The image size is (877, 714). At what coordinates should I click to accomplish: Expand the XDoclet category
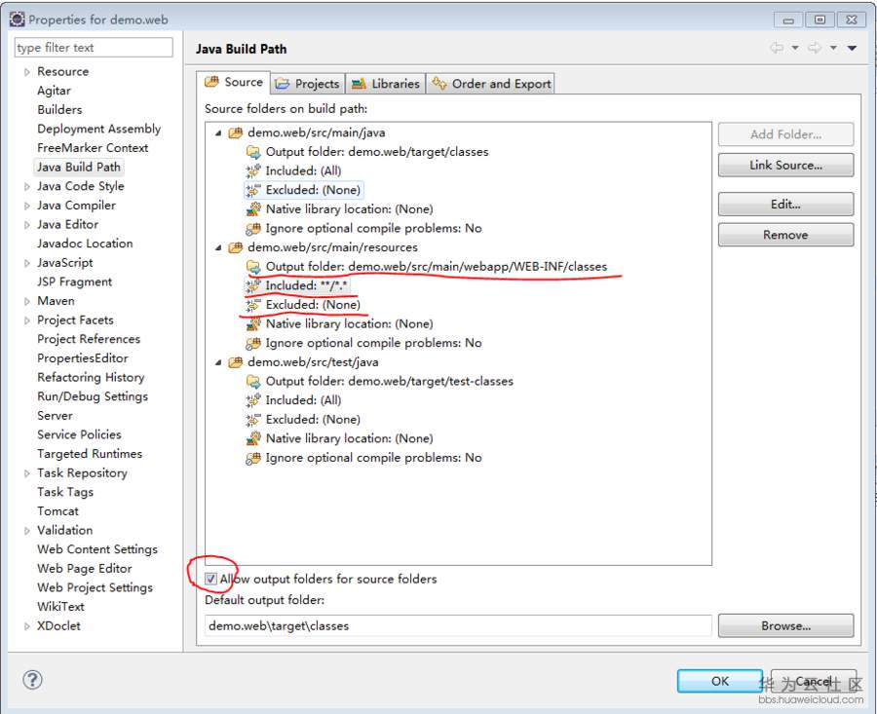click(x=27, y=625)
